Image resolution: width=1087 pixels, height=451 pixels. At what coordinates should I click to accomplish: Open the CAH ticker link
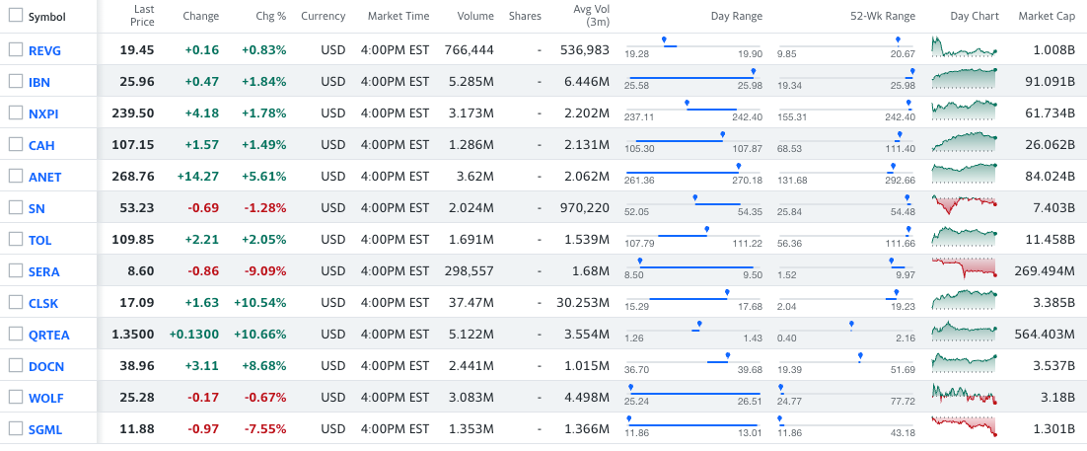pos(41,146)
